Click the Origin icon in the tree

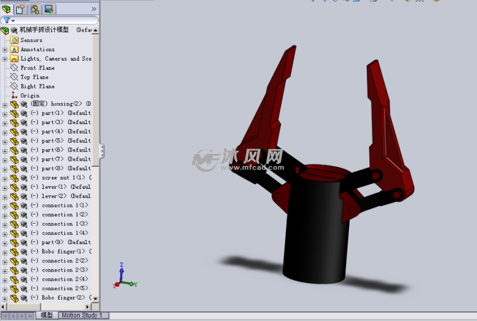click(x=15, y=96)
